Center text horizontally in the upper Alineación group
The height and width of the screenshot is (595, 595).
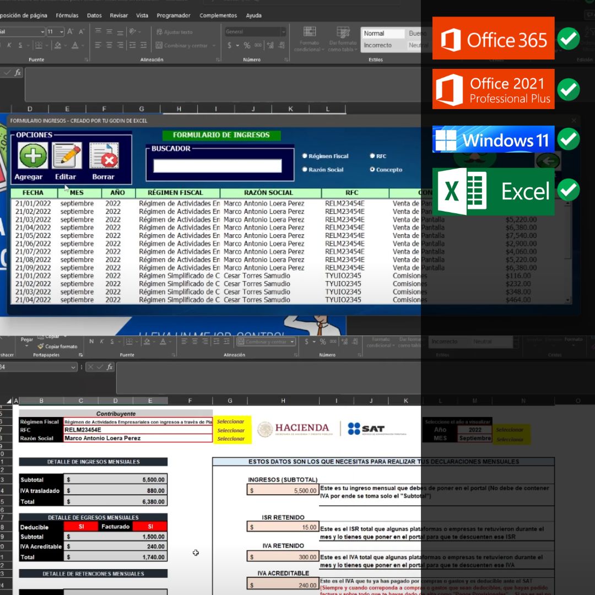[x=109, y=46]
